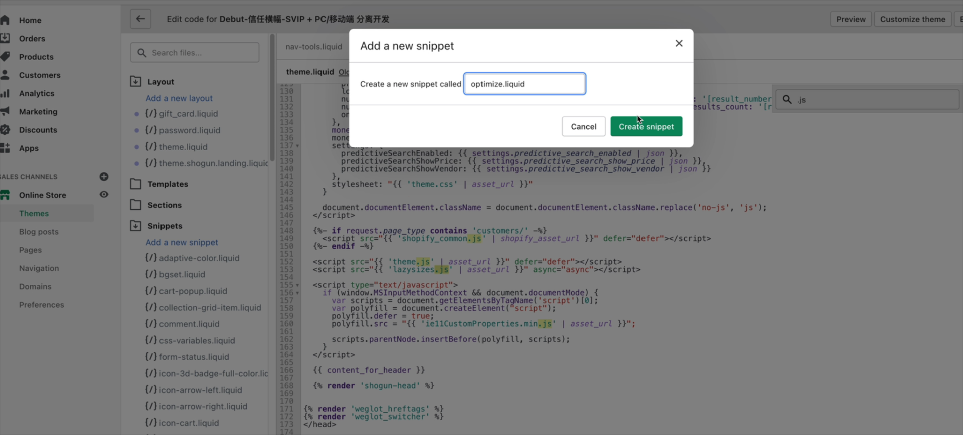Open adaptive-color.liquid snippet
The width and height of the screenshot is (963, 435).
[199, 258]
